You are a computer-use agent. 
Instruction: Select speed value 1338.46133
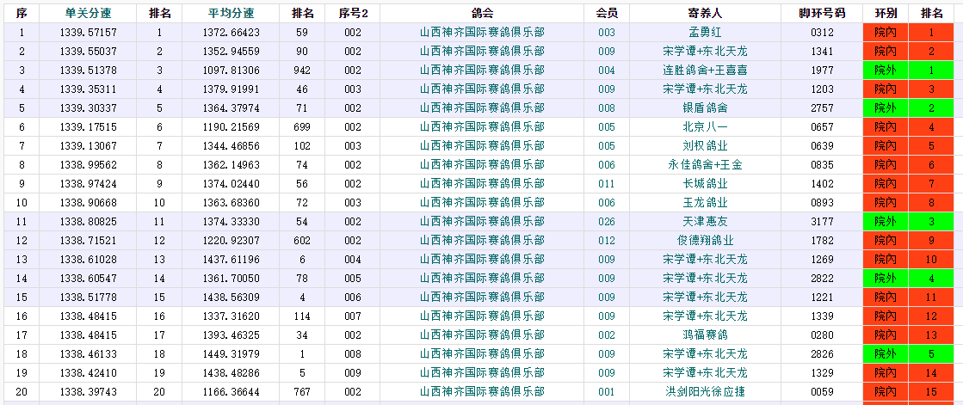tap(89, 354)
